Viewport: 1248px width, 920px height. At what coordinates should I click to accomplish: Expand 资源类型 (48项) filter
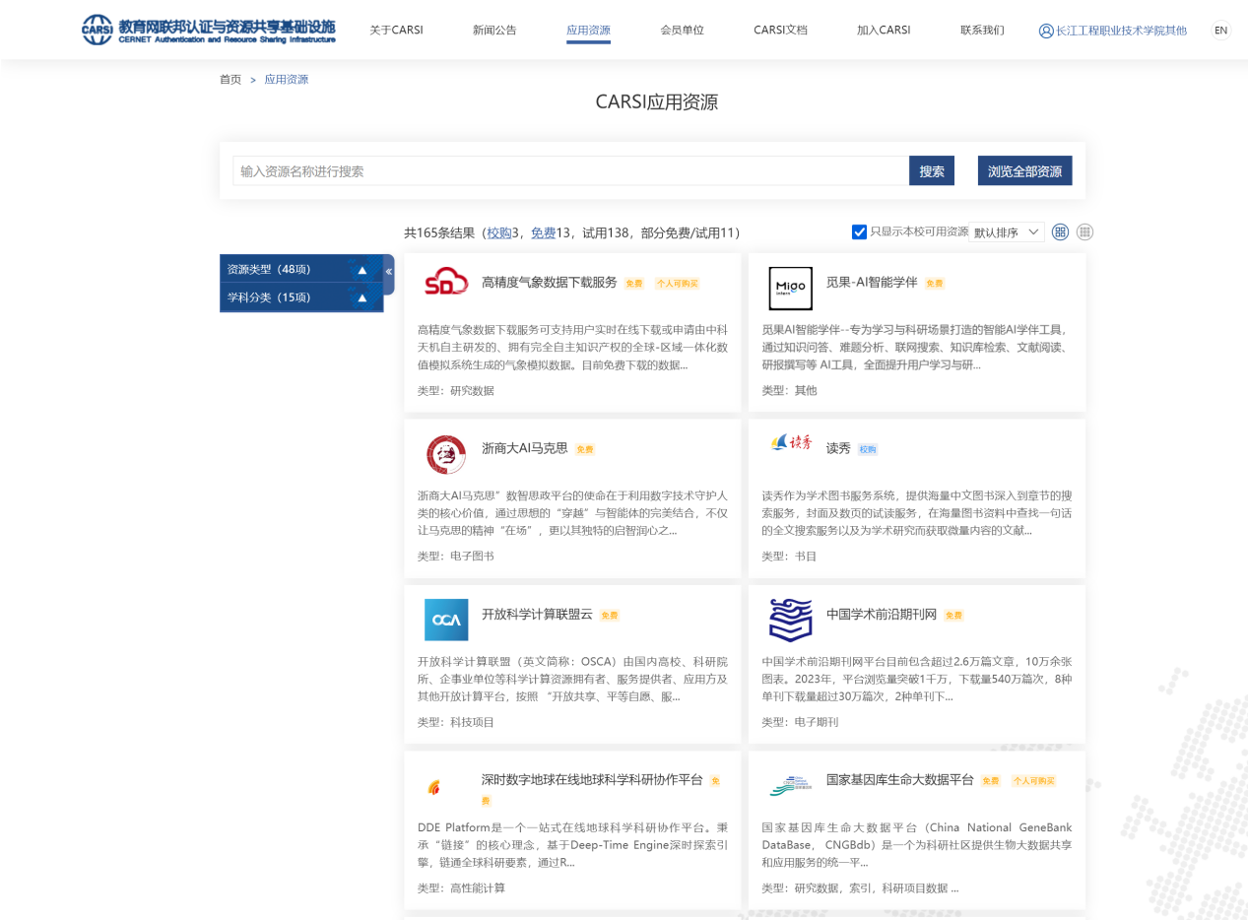[301, 269]
